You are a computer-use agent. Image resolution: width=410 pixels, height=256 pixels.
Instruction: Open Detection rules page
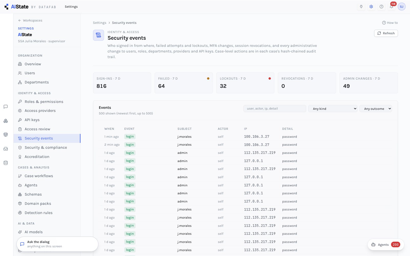click(x=47, y=213)
